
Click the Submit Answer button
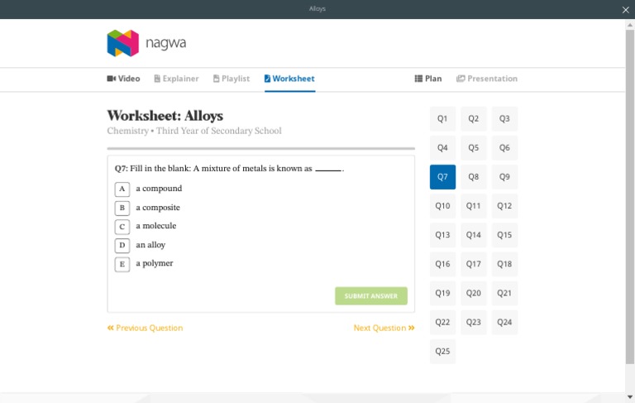(371, 296)
